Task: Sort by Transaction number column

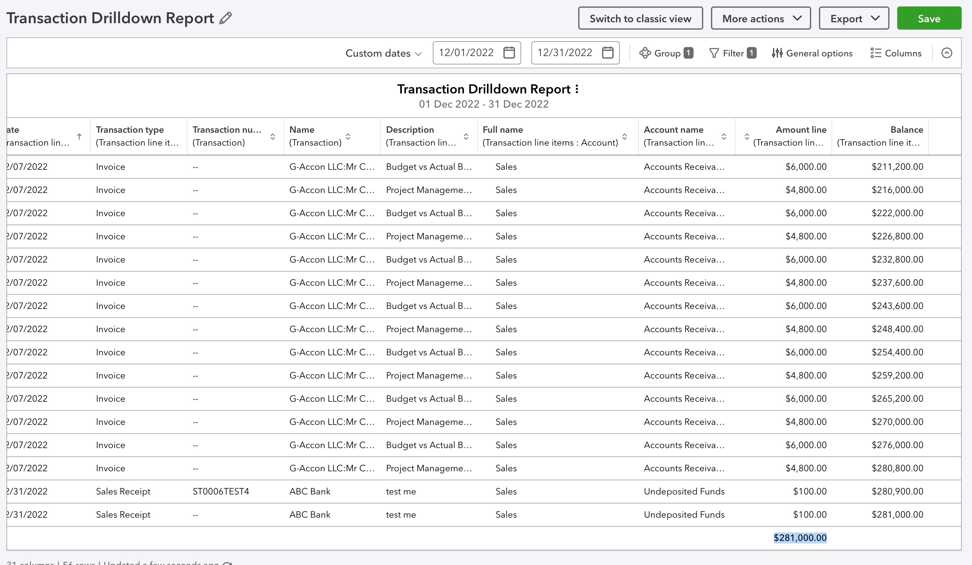Action: pyautogui.click(x=273, y=137)
